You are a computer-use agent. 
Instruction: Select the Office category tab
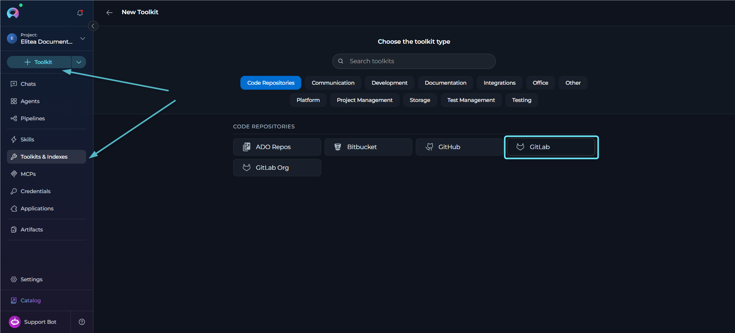pos(541,83)
